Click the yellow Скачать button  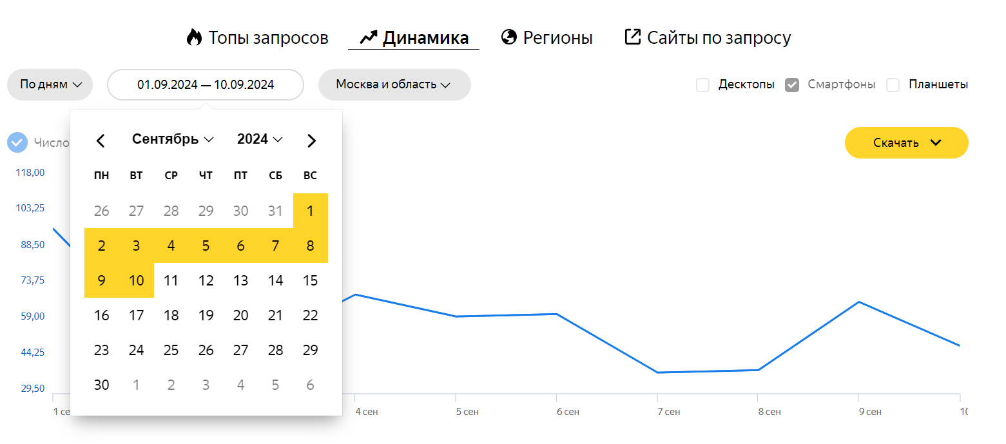point(906,142)
